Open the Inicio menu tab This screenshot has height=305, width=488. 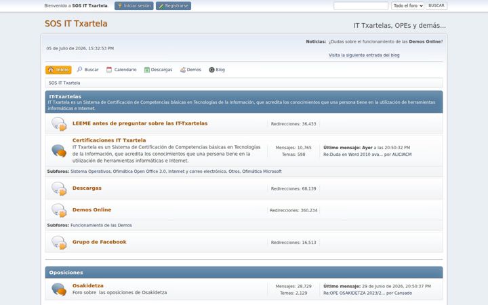point(58,70)
